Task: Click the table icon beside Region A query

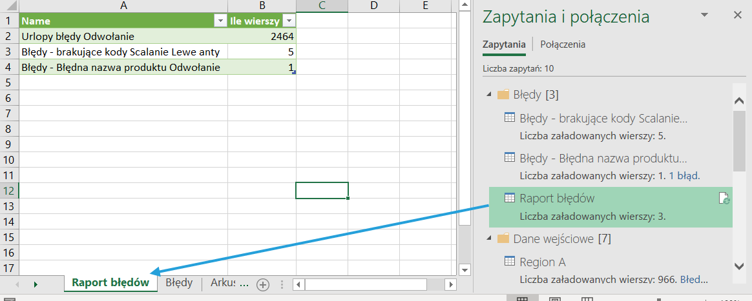Action: [x=509, y=262]
